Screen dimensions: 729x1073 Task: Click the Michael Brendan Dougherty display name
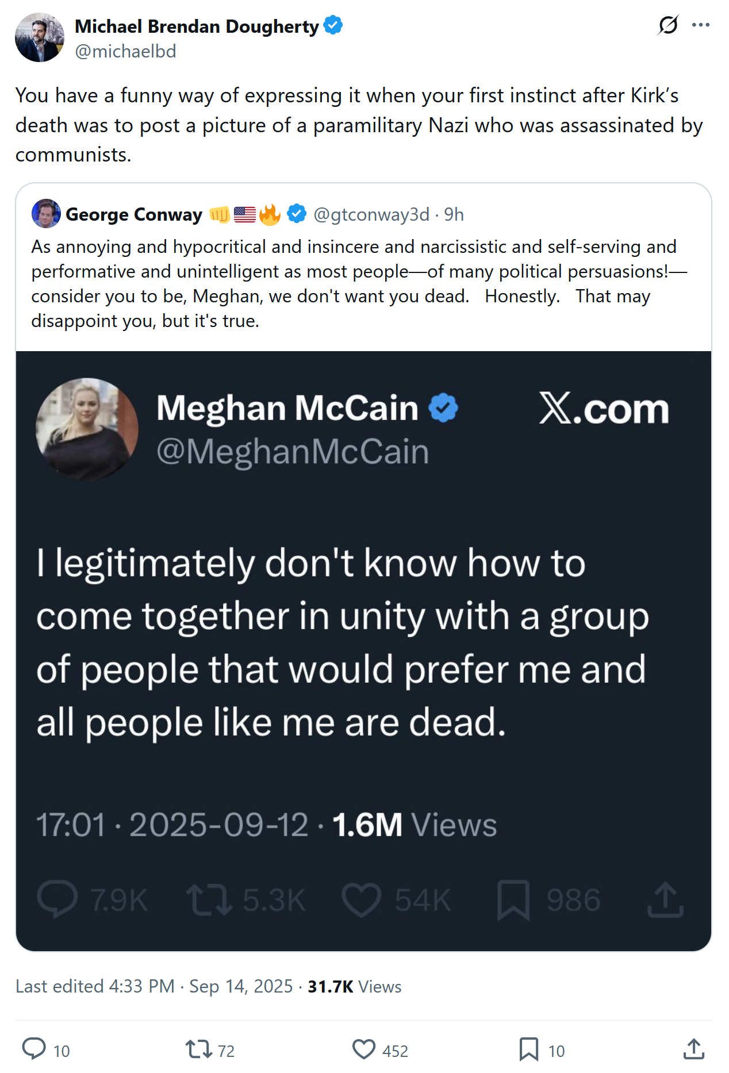[197, 26]
